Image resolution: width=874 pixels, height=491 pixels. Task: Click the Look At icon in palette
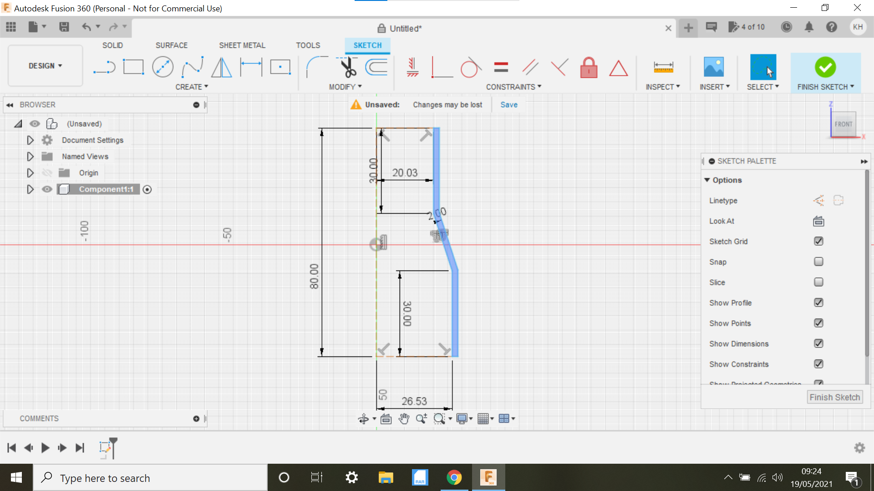[x=818, y=220]
